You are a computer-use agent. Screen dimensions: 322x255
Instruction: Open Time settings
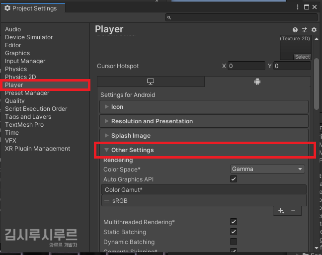tap(12, 133)
